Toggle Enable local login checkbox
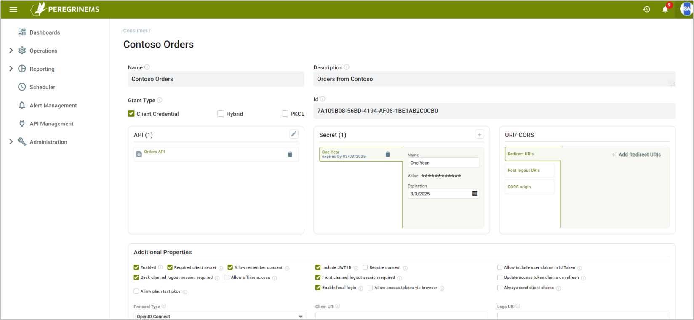694x320 pixels. (x=318, y=288)
